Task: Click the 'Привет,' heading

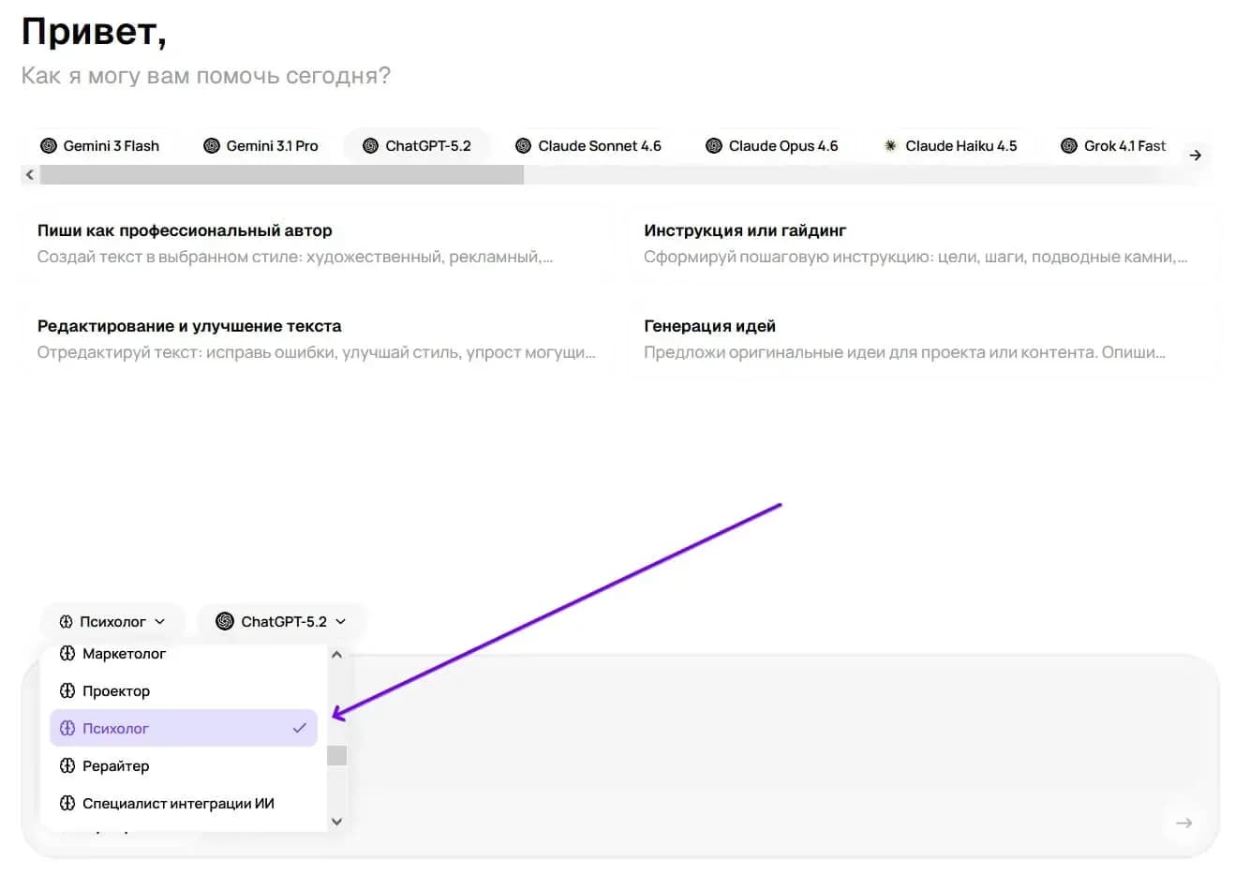Action: pyautogui.click(x=94, y=31)
